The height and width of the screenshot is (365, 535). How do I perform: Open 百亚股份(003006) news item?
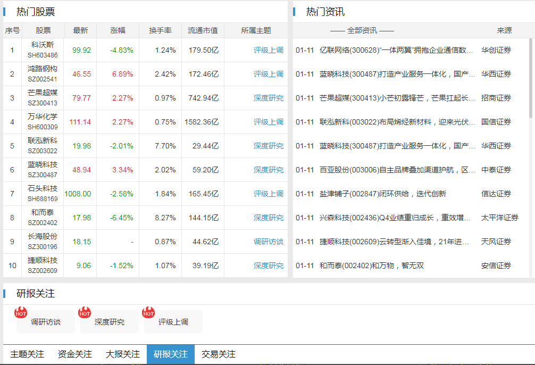[397, 170]
